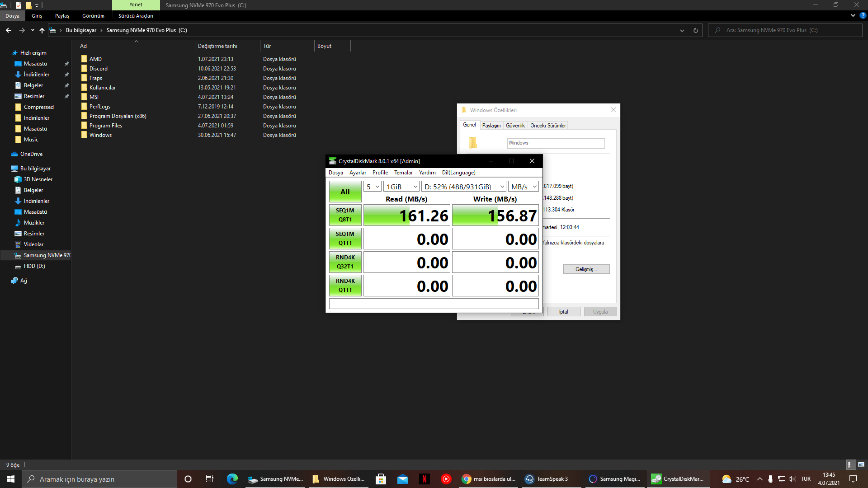Screen dimensions: 868x488
Task: Open the test count dropdown showing 5
Action: tap(373, 187)
